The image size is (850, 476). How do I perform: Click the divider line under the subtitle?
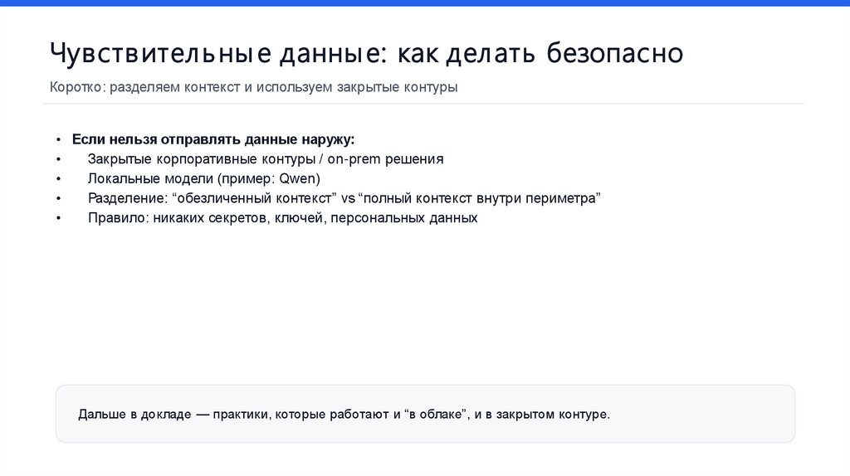pos(425,104)
